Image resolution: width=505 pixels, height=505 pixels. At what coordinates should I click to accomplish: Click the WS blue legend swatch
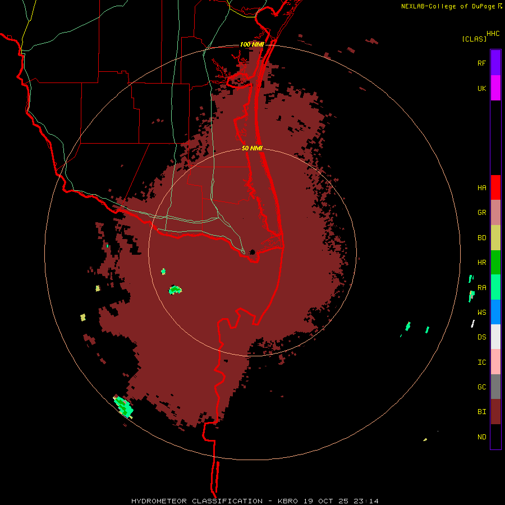[x=495, y=312]
